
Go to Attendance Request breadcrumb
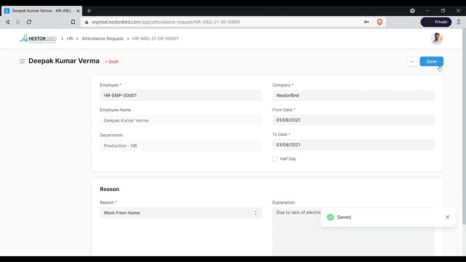[103, 39]
